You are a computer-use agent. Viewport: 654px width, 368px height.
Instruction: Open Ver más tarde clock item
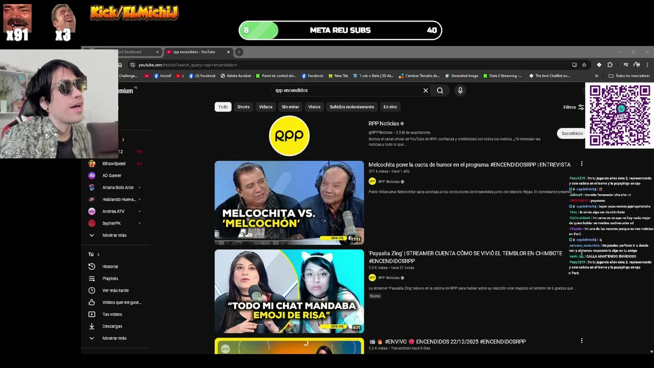coord(115,290)
